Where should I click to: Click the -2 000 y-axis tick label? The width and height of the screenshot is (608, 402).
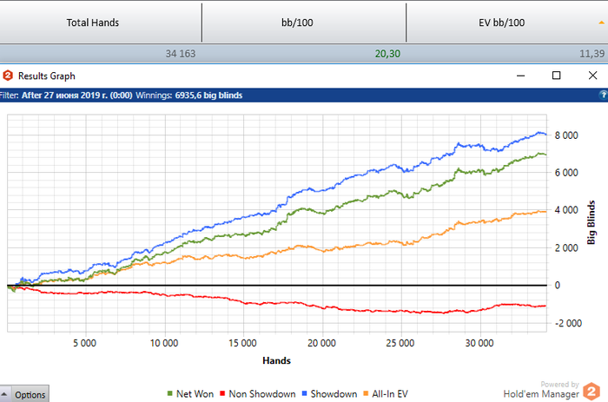(568, 323)
